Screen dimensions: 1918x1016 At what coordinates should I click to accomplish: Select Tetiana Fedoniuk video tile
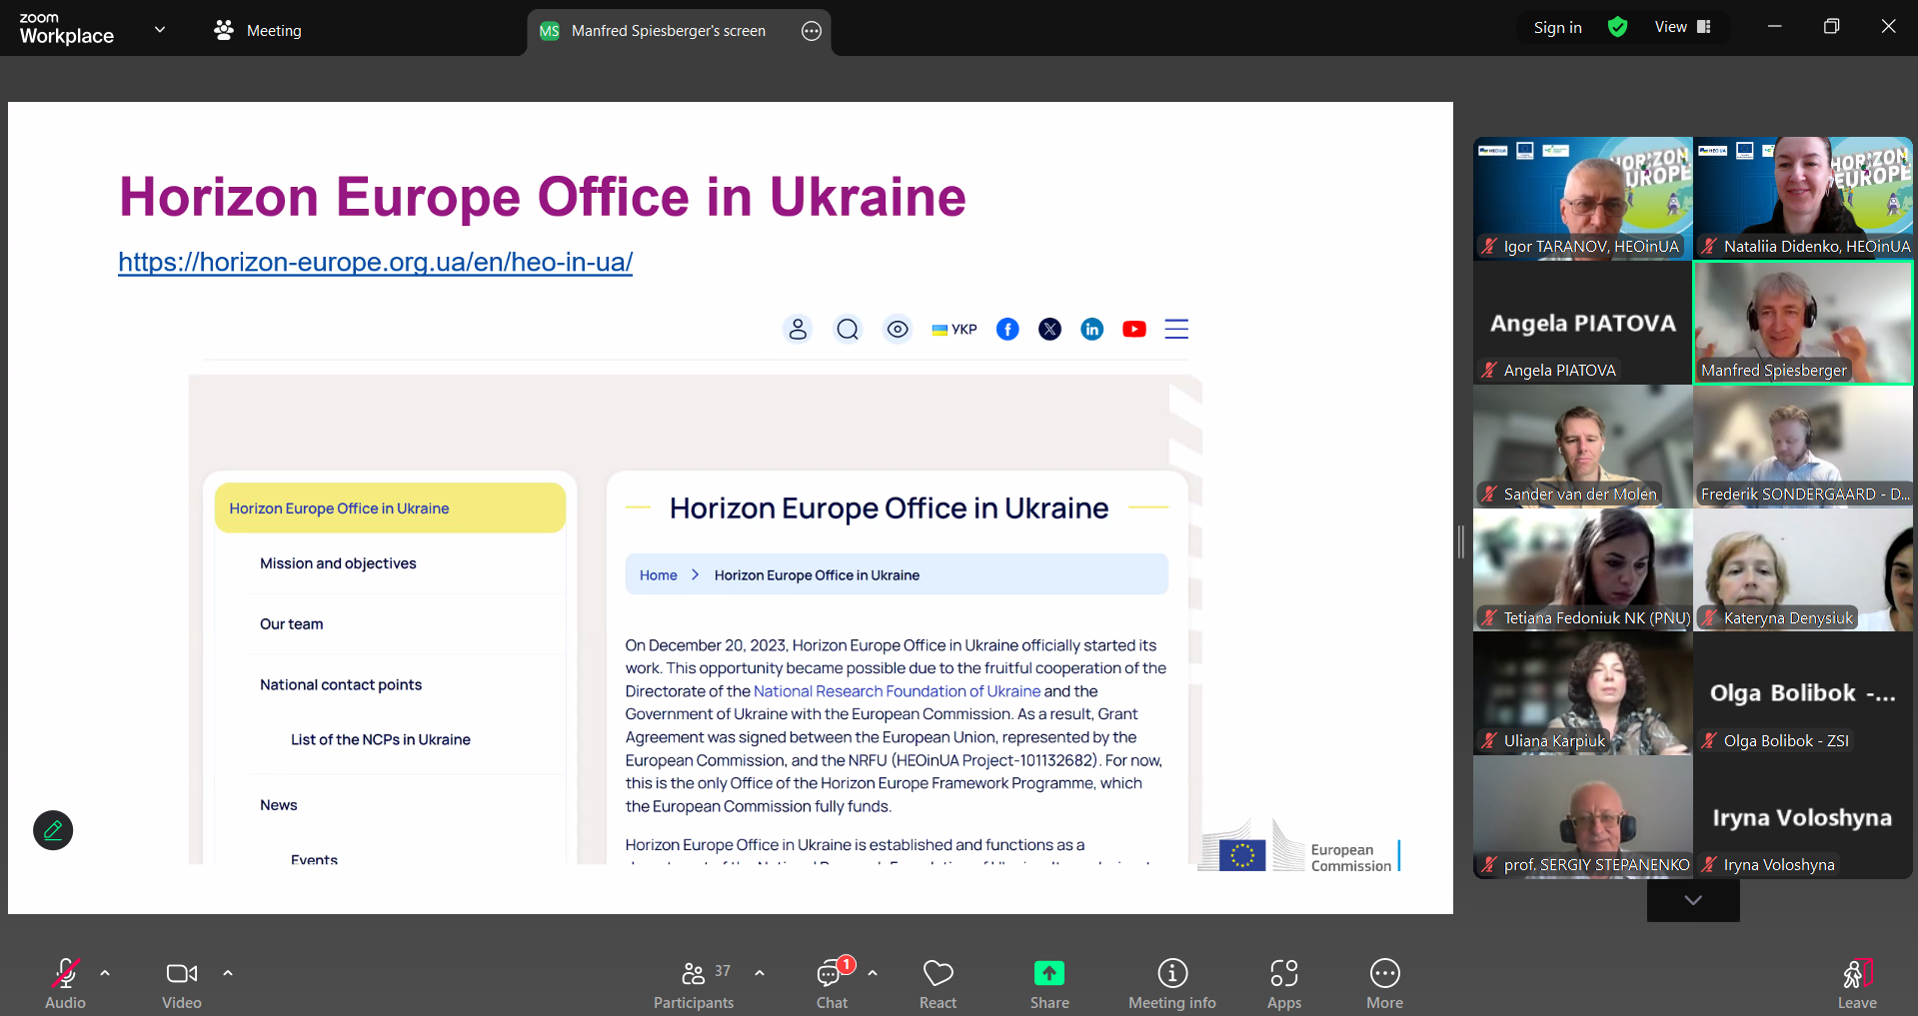click(x=1583, y=570)
